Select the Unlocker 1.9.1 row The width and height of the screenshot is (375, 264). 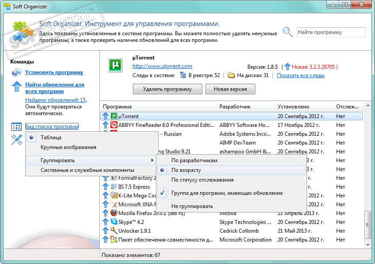click(x=231, y=231)
